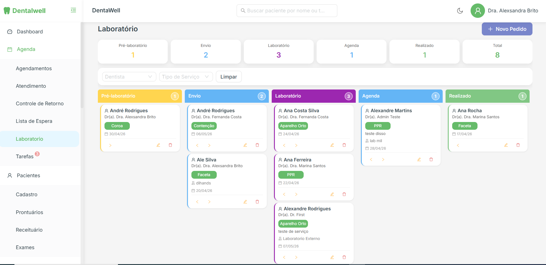Move Alexandre Rodrigues card back

pos(284,257)
